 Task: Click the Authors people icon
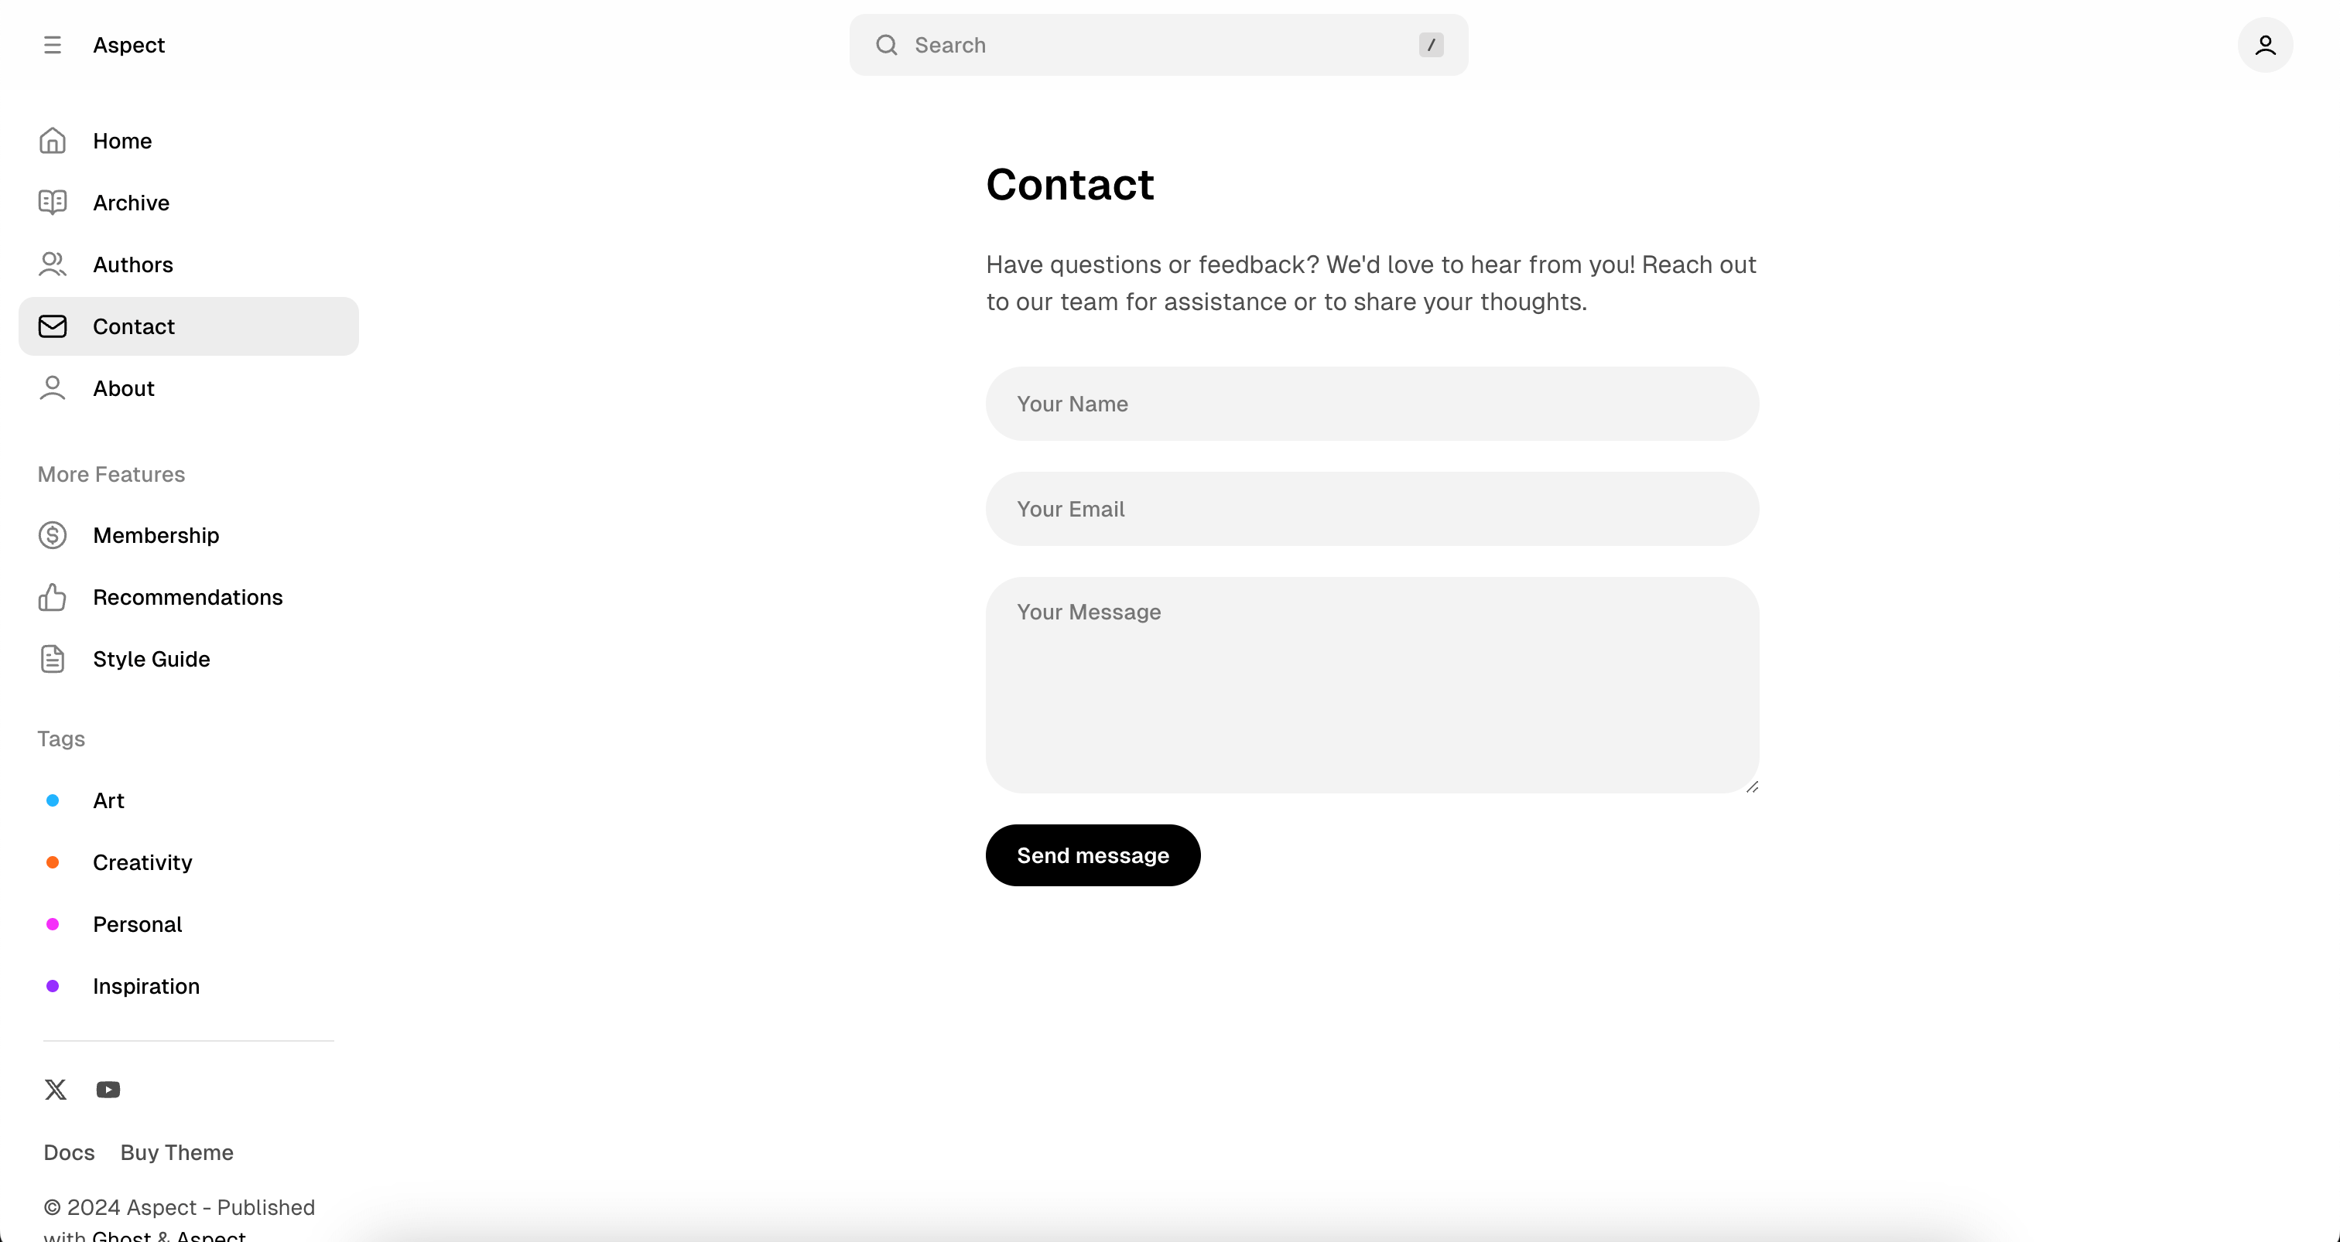52,264
